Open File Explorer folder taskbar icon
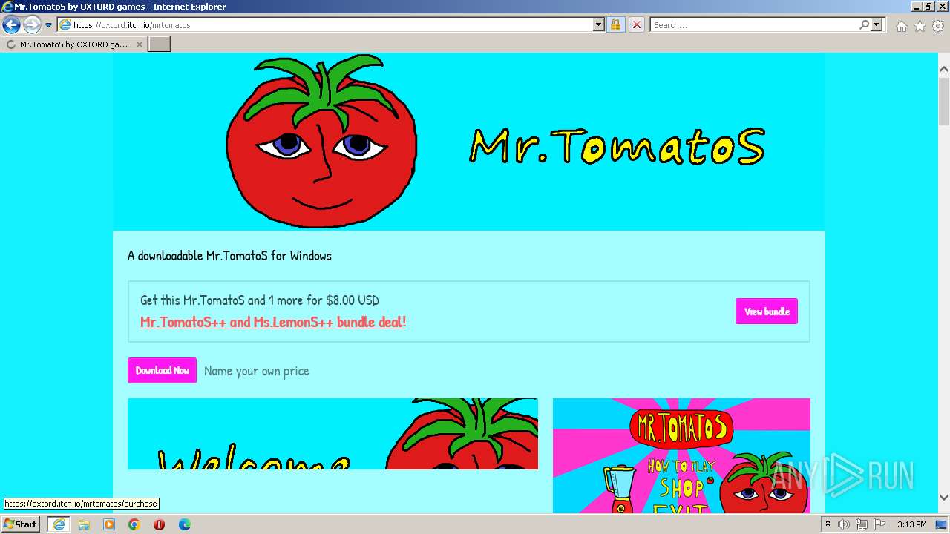 click(84, 524)
